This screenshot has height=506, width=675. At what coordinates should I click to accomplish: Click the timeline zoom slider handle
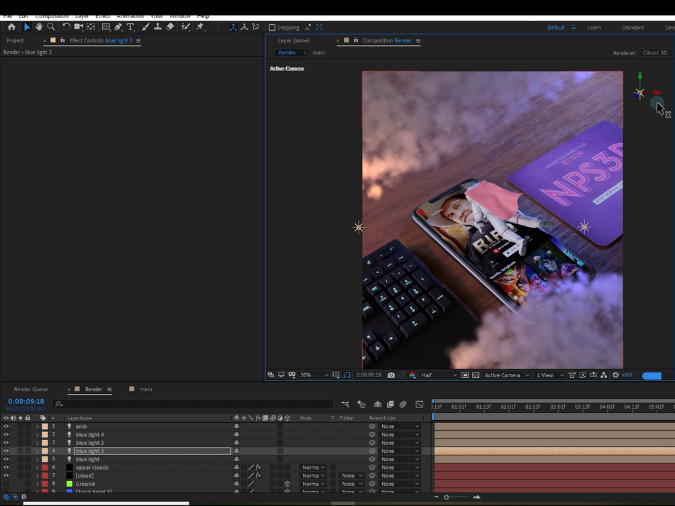click(x=447, y=497)
